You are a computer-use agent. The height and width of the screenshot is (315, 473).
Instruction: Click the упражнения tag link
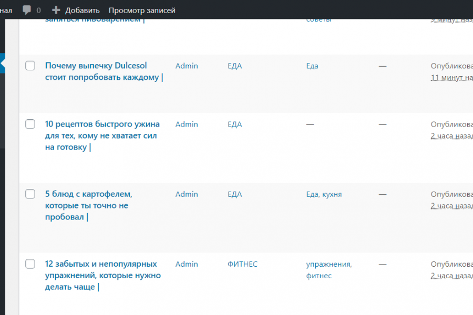point(328,264)
